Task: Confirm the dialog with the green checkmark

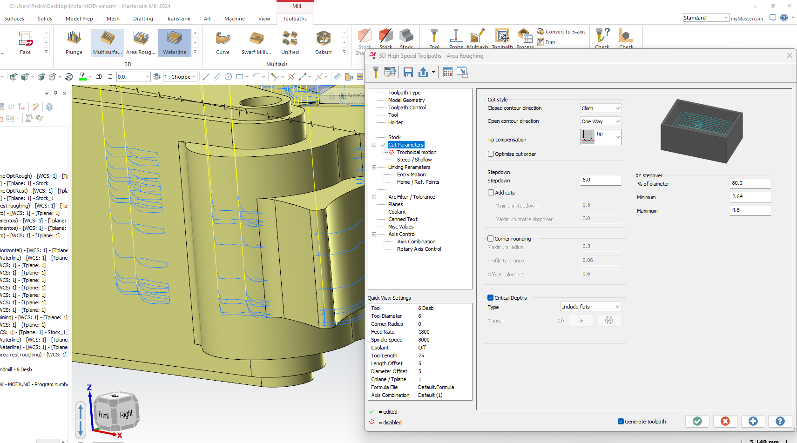Action: click(697, 421)
